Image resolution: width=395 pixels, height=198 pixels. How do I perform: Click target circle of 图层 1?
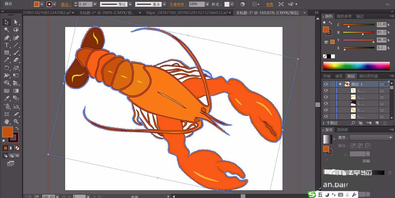coord(382,84)
